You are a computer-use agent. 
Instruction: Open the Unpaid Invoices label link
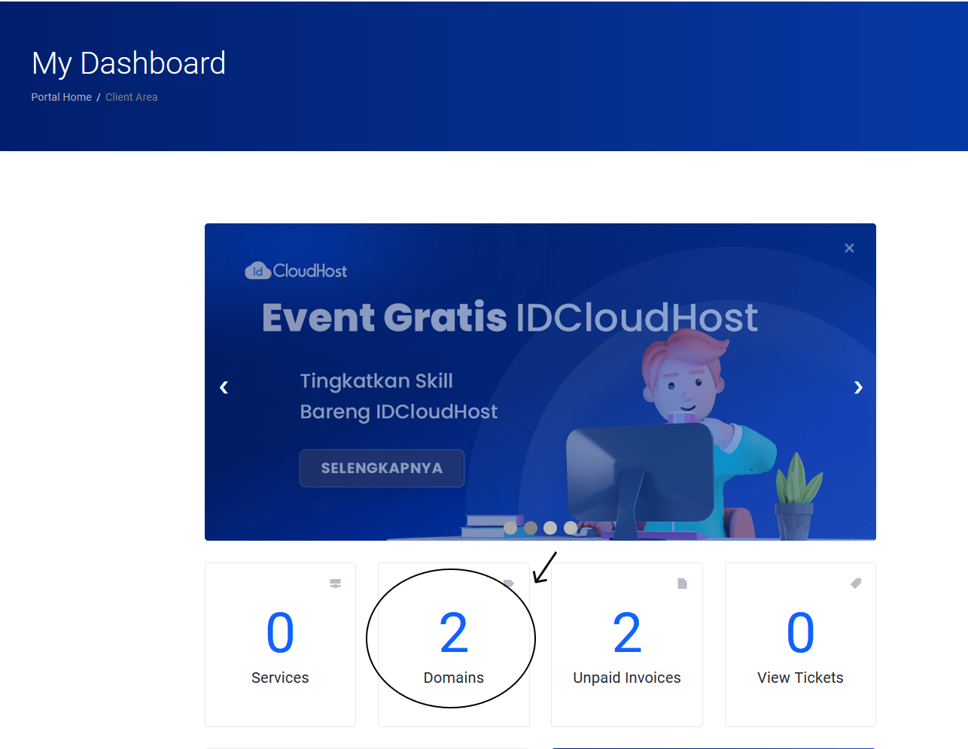(626, 678)
